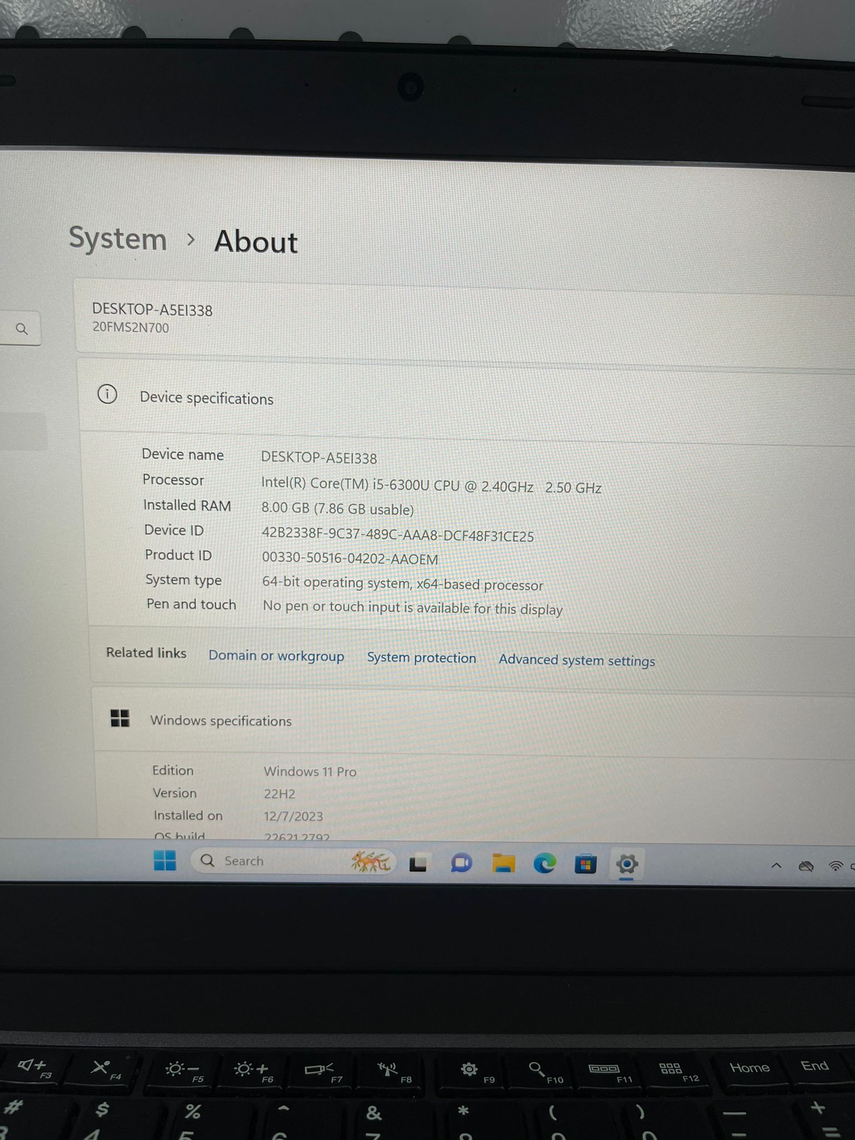Viewport: 855px width, 1140px height.
Task: Click the Windows specifications header
Action: (x=221, y=720)
